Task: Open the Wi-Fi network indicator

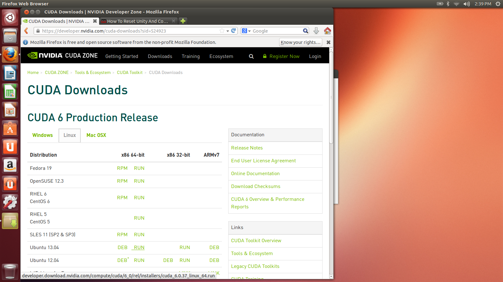Action: (x=456, y=4)
